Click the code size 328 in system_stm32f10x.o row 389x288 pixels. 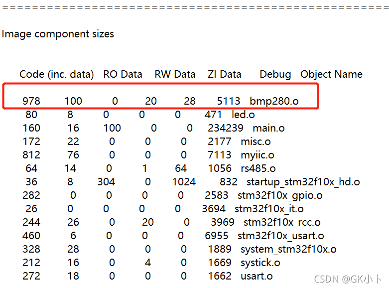31,249
